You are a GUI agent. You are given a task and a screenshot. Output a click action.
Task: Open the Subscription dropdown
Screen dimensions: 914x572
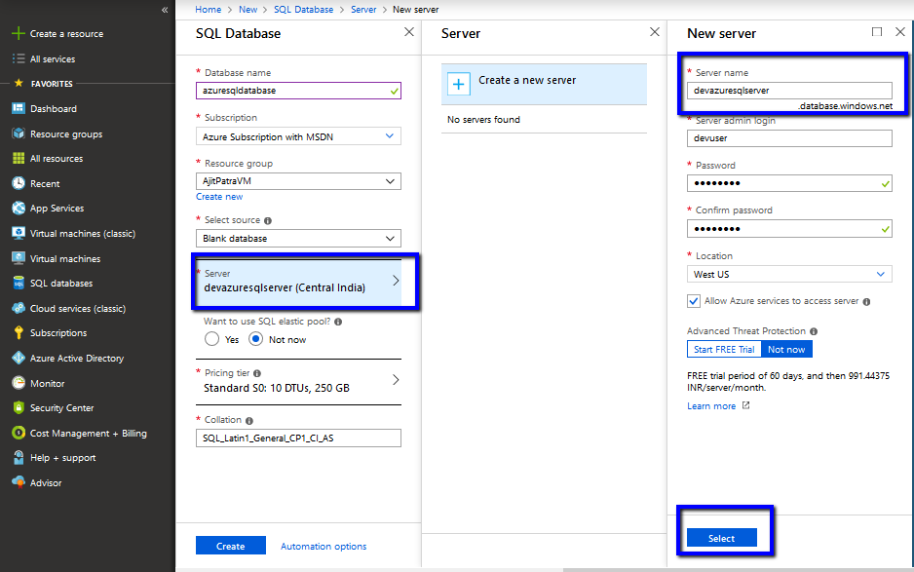click(x=298, y=137)
